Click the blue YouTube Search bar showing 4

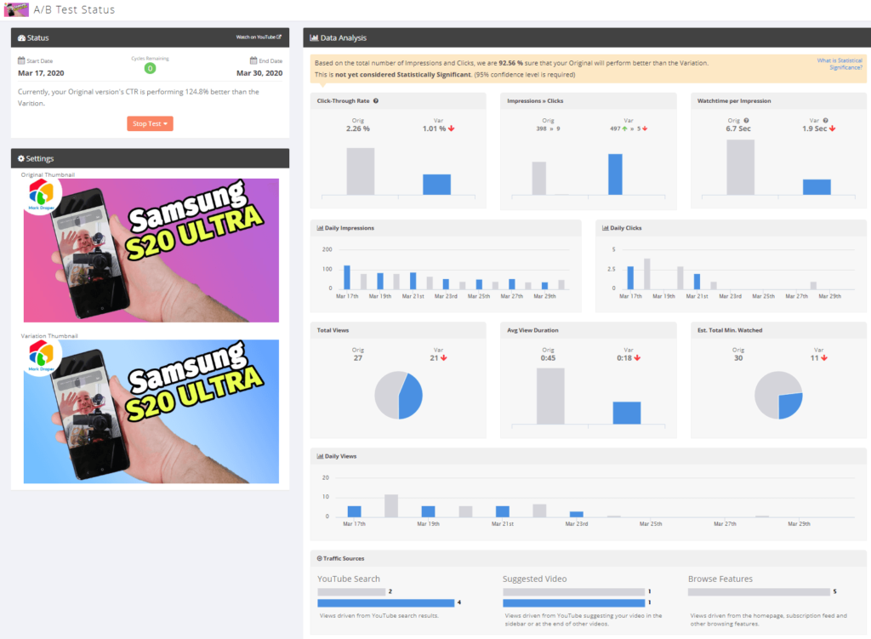(x=386, y=603)
